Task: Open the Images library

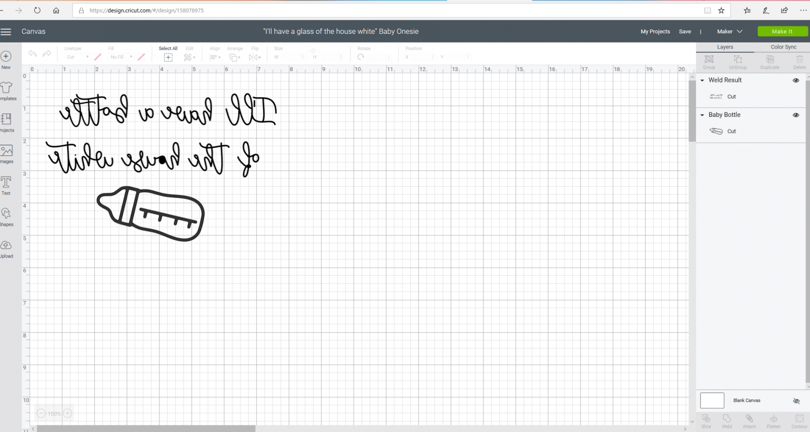Action: point(7,153)
